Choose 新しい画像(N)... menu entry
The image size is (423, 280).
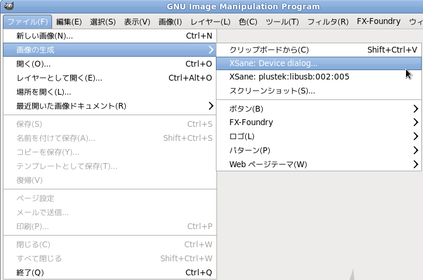click(x=110, y=36)
